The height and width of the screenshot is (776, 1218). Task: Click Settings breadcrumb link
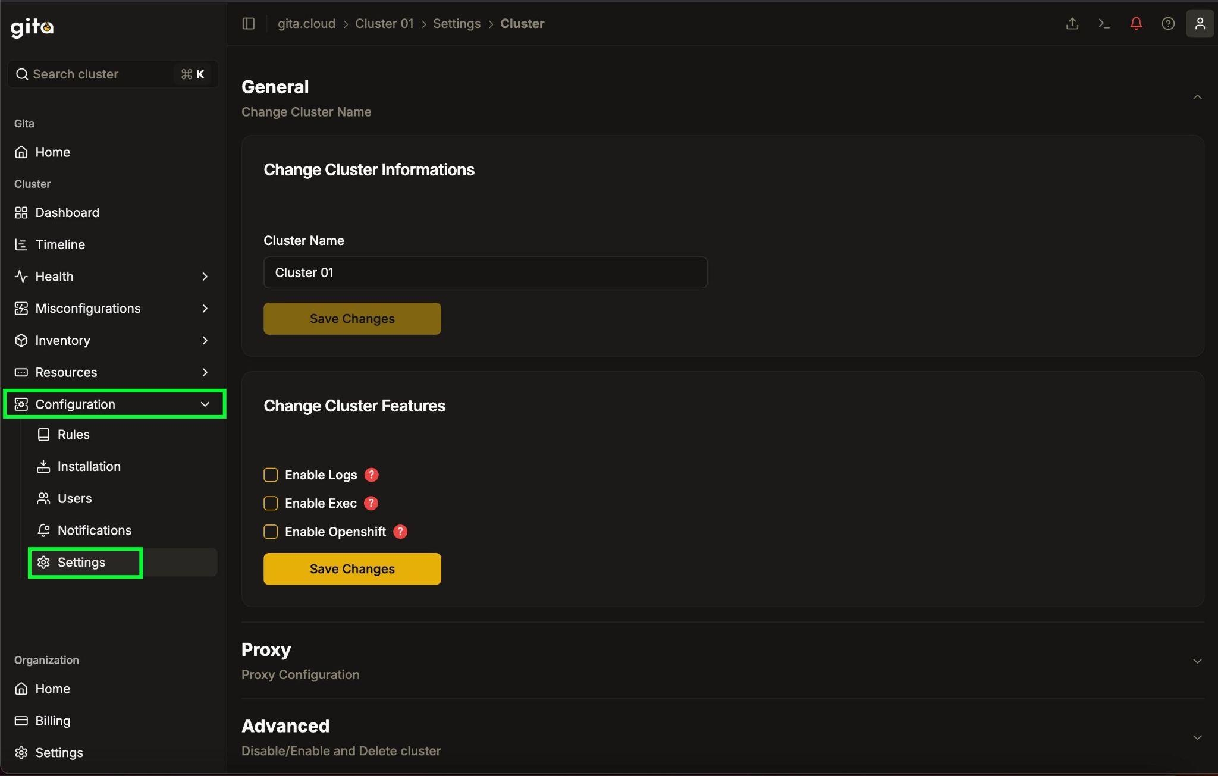click(457, 24)
